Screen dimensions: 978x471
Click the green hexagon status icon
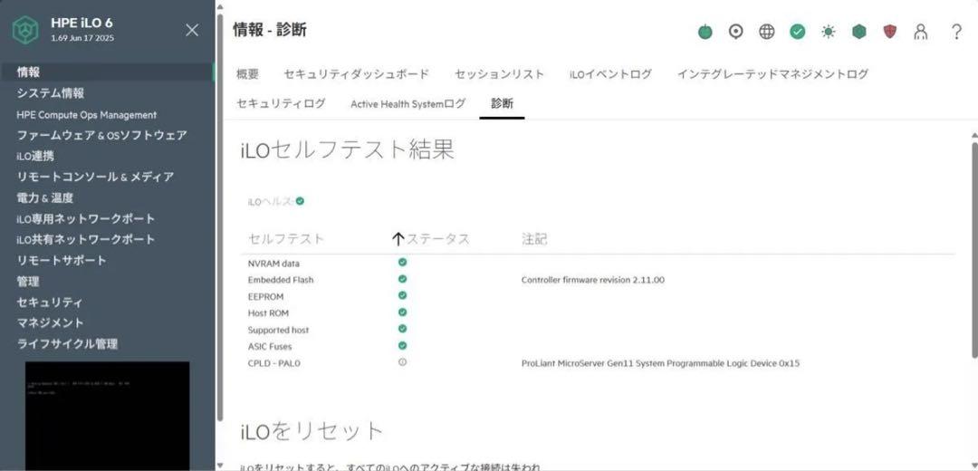click(858, 32)
